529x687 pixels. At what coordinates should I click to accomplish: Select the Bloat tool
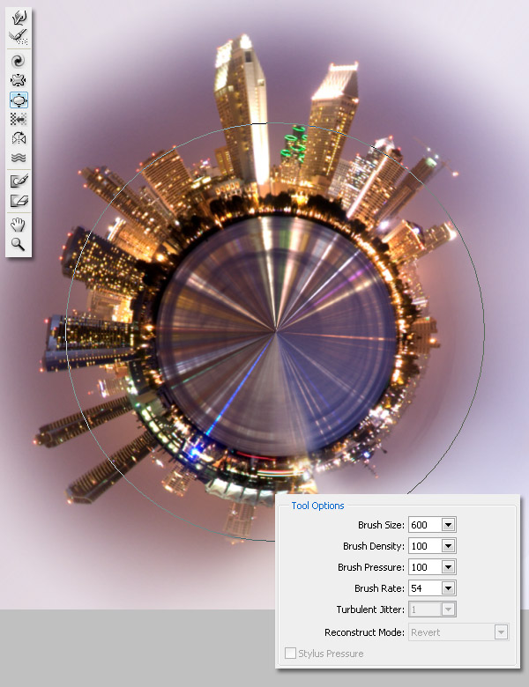point(19,100)
